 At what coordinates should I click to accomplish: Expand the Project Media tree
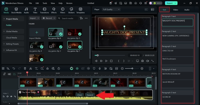tap(4, 19)
